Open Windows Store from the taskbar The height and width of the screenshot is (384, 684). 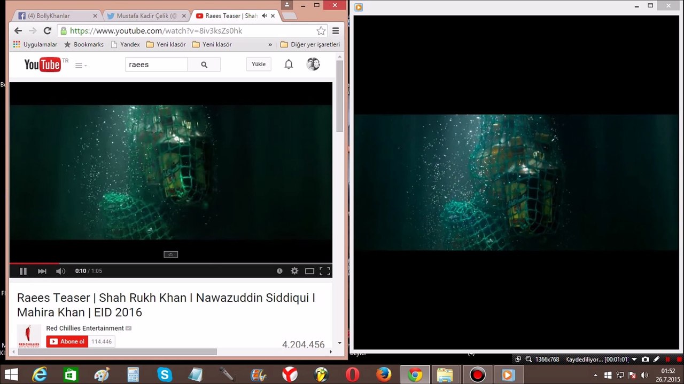pos(71,375)
